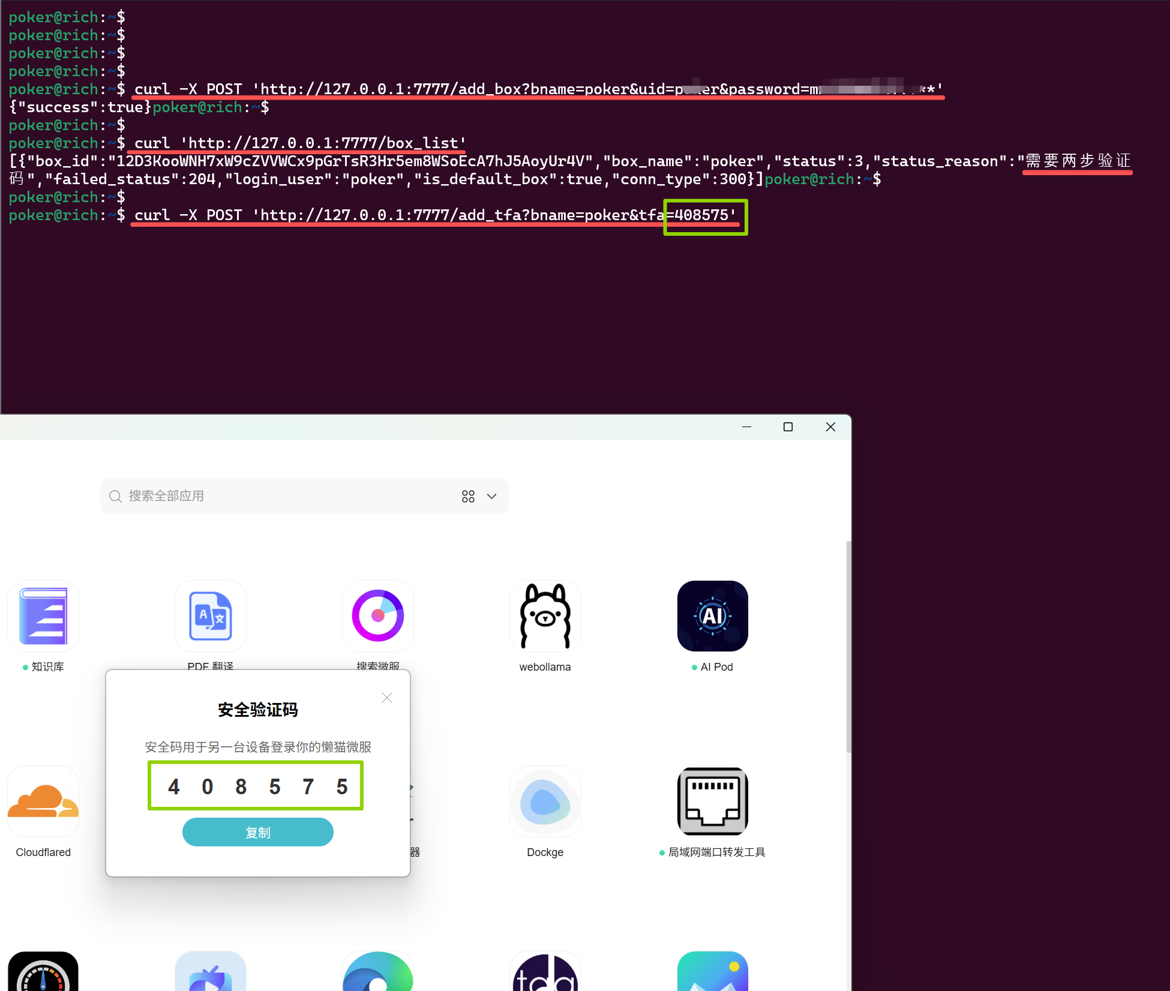This screenshot has height=991, width=1170.
Task: Open the teal photo gallery app icon
Action: [713, 971]
